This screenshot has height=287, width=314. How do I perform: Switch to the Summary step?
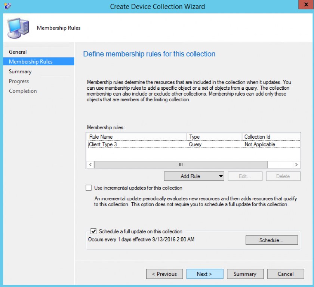point(21,71)
